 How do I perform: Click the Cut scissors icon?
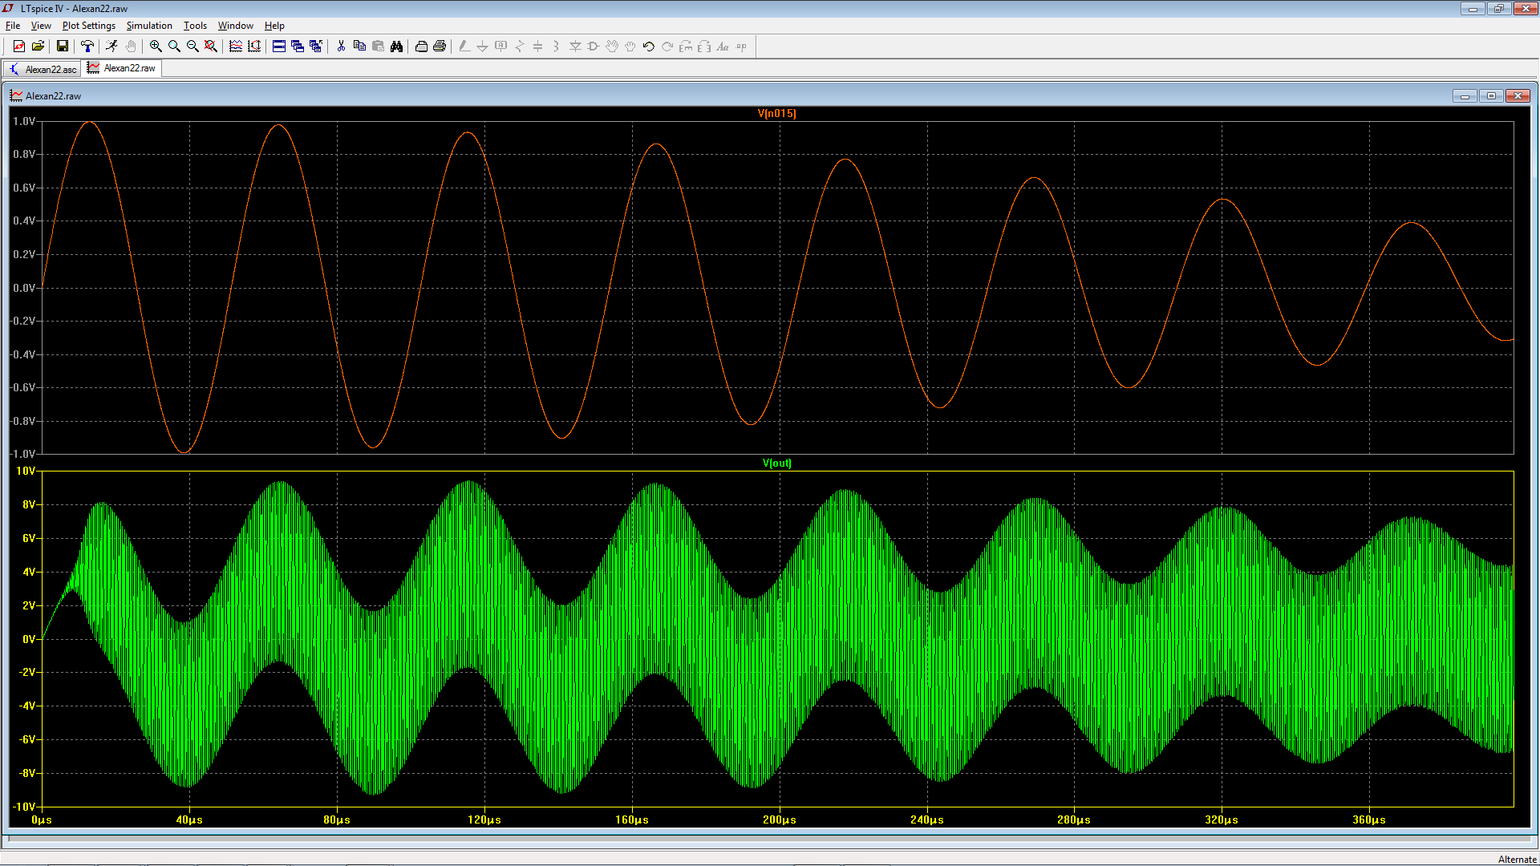pos(341,47)
